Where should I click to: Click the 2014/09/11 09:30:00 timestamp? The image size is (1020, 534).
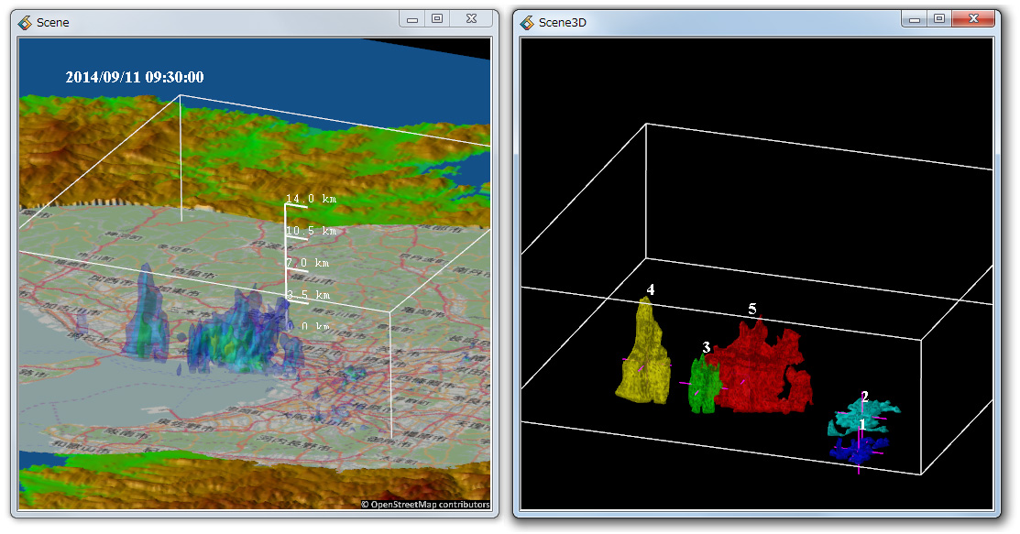(x=135, y=78)
